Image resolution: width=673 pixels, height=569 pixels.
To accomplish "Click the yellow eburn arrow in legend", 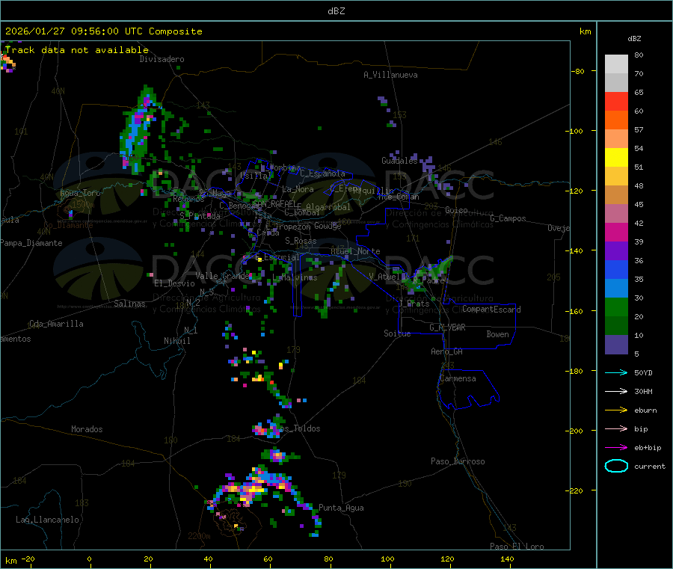I will coord(616,410).
